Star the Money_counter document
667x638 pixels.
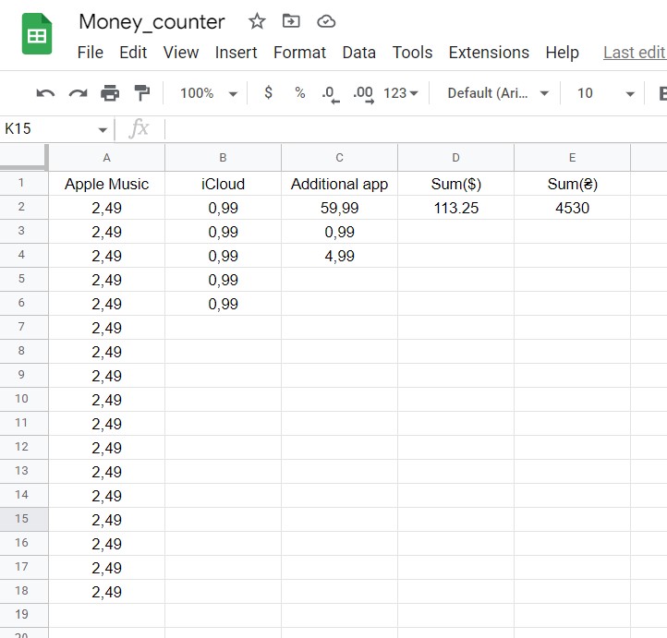coord(257,21)
